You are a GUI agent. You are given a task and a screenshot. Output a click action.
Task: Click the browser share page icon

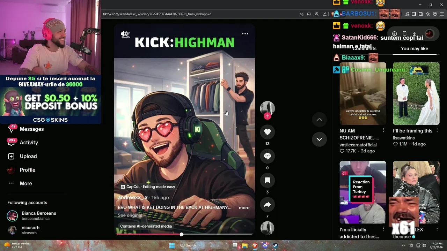[325, 14]
